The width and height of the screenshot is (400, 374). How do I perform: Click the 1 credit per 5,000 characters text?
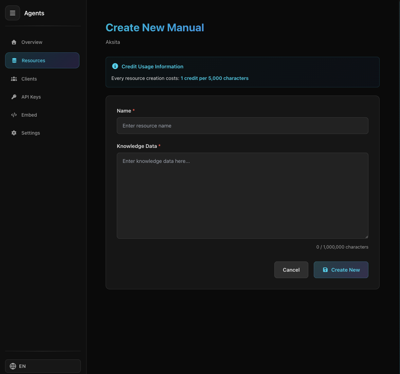point(215,78)
